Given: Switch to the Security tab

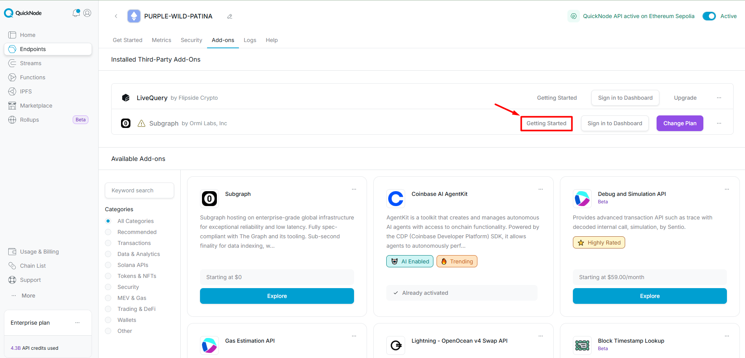Looking at the screenshot, I should pyautogui.click(x=191, y=40).
